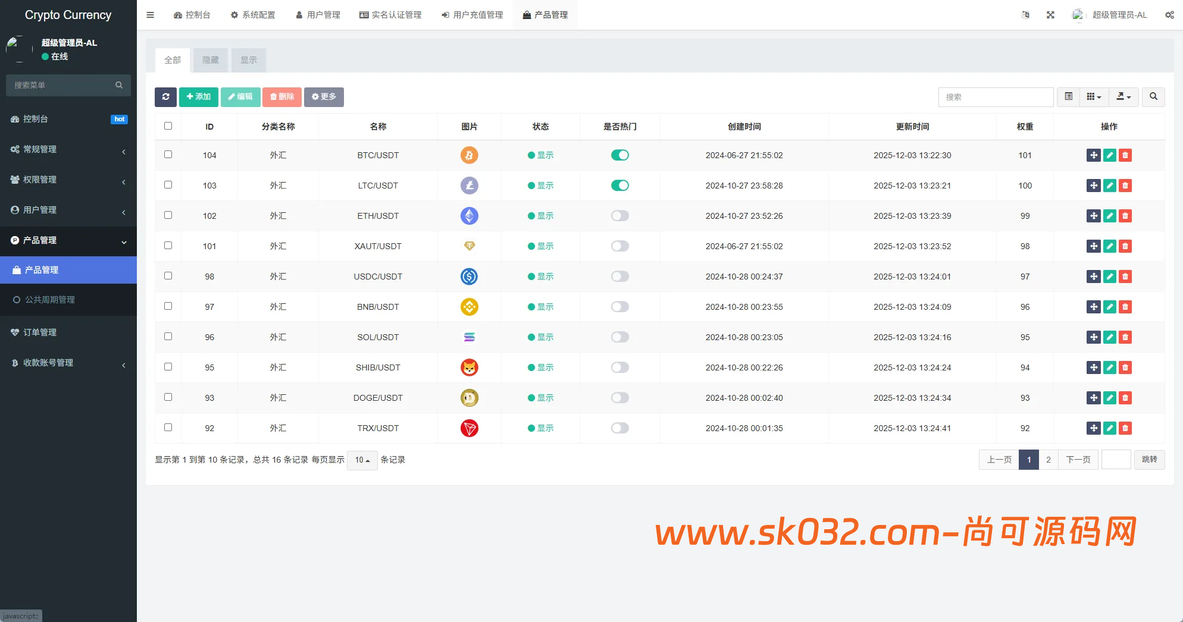Expand the 用户管理 sidebar menu
The image size is (1183, 622).
[68, 210]
